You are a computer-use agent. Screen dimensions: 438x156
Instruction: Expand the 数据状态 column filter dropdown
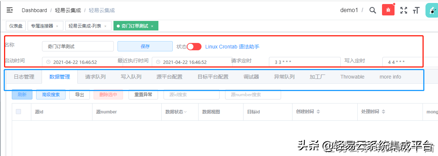point(185,112)
